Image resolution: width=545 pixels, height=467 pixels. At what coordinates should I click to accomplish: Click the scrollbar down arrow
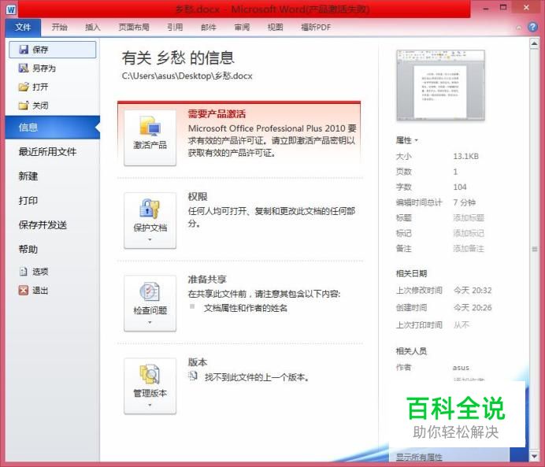click(534, 456)
